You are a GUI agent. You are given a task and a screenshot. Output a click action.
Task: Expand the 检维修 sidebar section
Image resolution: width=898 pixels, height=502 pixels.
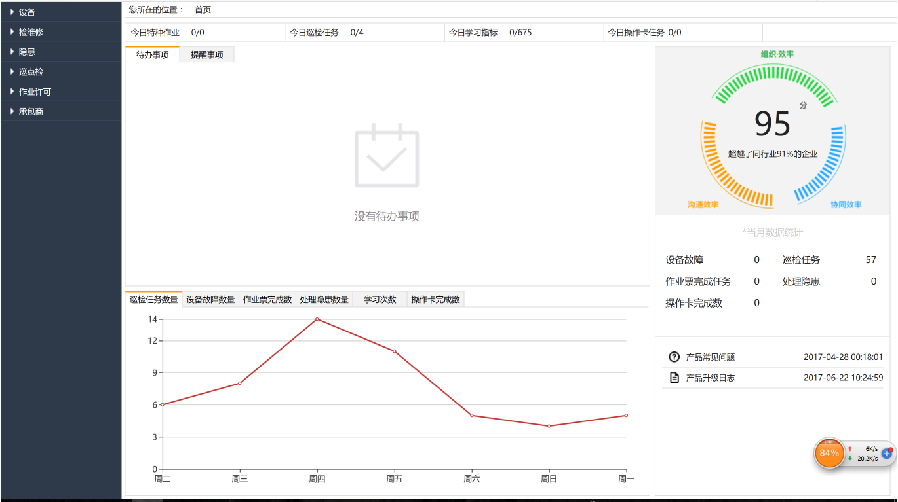(61, 31)
